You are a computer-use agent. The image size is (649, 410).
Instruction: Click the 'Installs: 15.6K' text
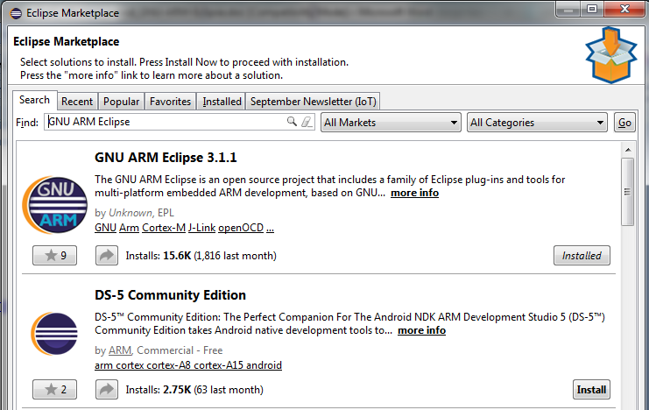coord(159,256)
